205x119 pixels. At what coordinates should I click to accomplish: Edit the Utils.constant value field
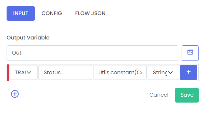tap(120, 73)
